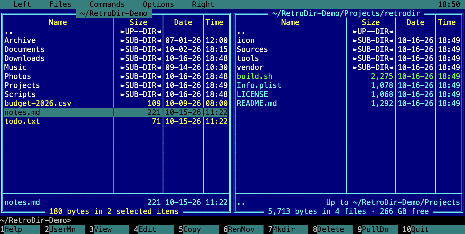Click the 10Quit function key

click(433, 229)
